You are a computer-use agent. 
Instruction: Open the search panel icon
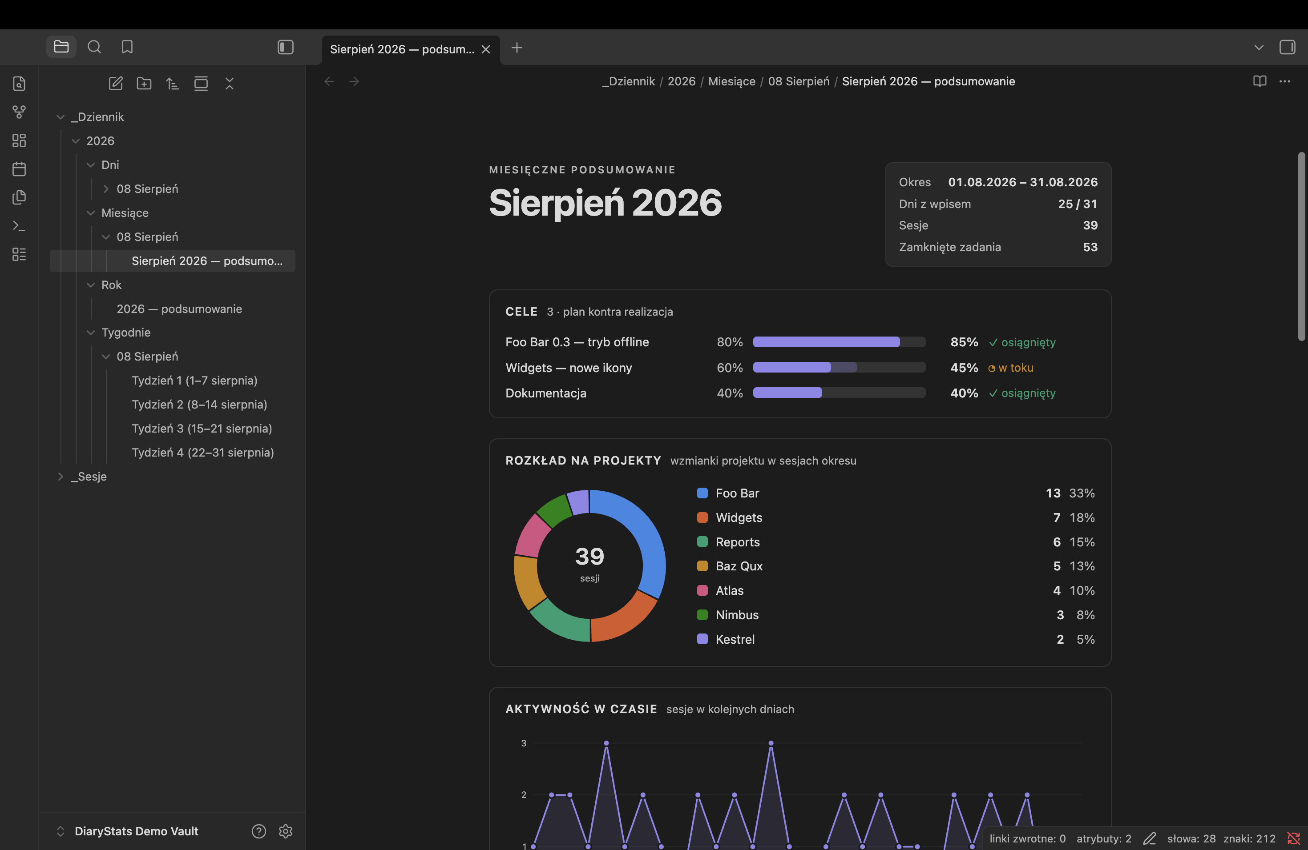click(x=94, y=47)
